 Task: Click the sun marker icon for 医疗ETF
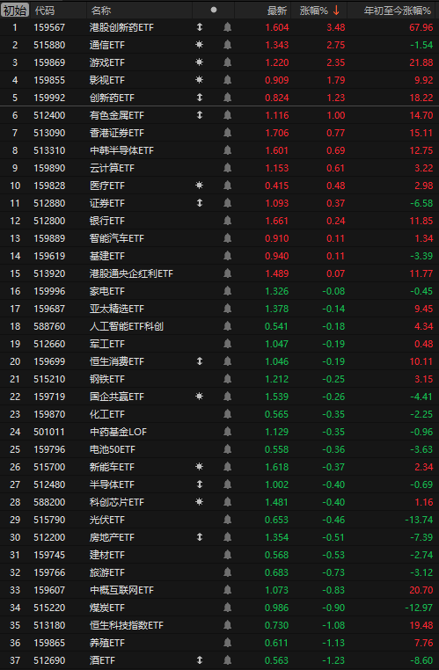tap(199, 186)
